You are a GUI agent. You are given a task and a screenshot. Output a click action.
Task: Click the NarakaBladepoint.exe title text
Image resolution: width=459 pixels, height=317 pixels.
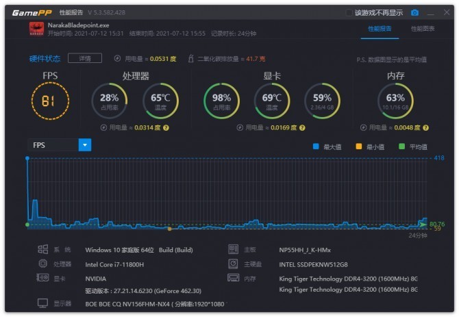pos(79,25)
